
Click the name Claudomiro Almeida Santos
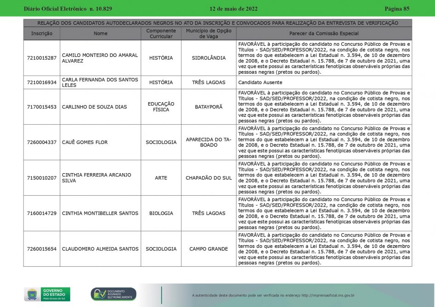(100, 249)
